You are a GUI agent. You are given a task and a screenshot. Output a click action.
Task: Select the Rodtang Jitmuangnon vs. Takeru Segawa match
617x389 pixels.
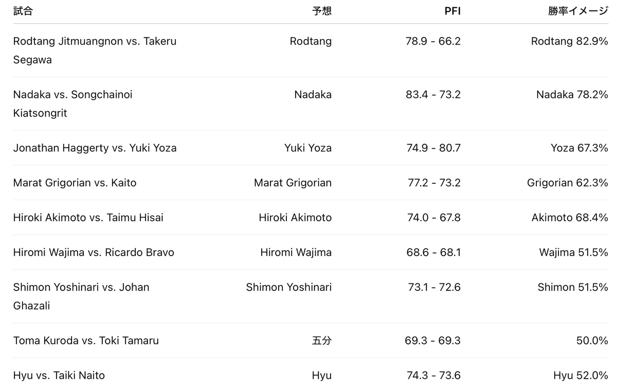[x=95, y=50]
